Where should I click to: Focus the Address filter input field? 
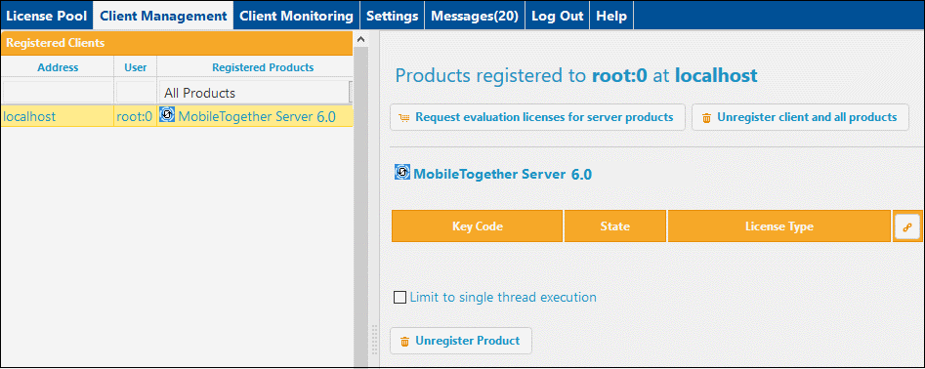pos(58,93)
